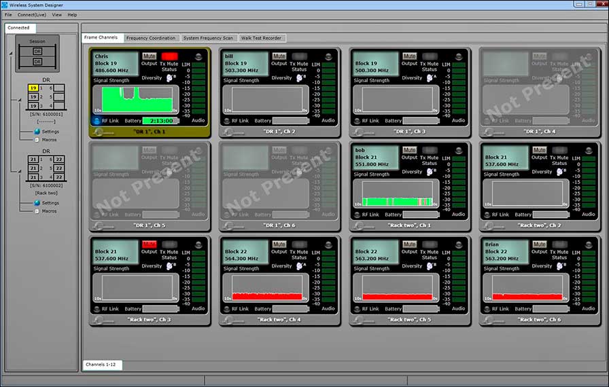Mute the output of bob's channel
609x387 pixels.
(409, 150)
